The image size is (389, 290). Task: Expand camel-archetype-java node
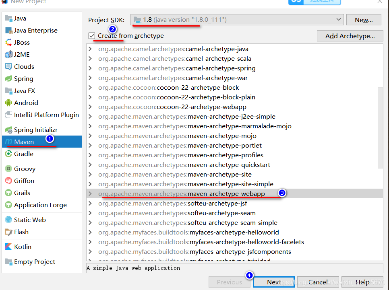point(90,49)
